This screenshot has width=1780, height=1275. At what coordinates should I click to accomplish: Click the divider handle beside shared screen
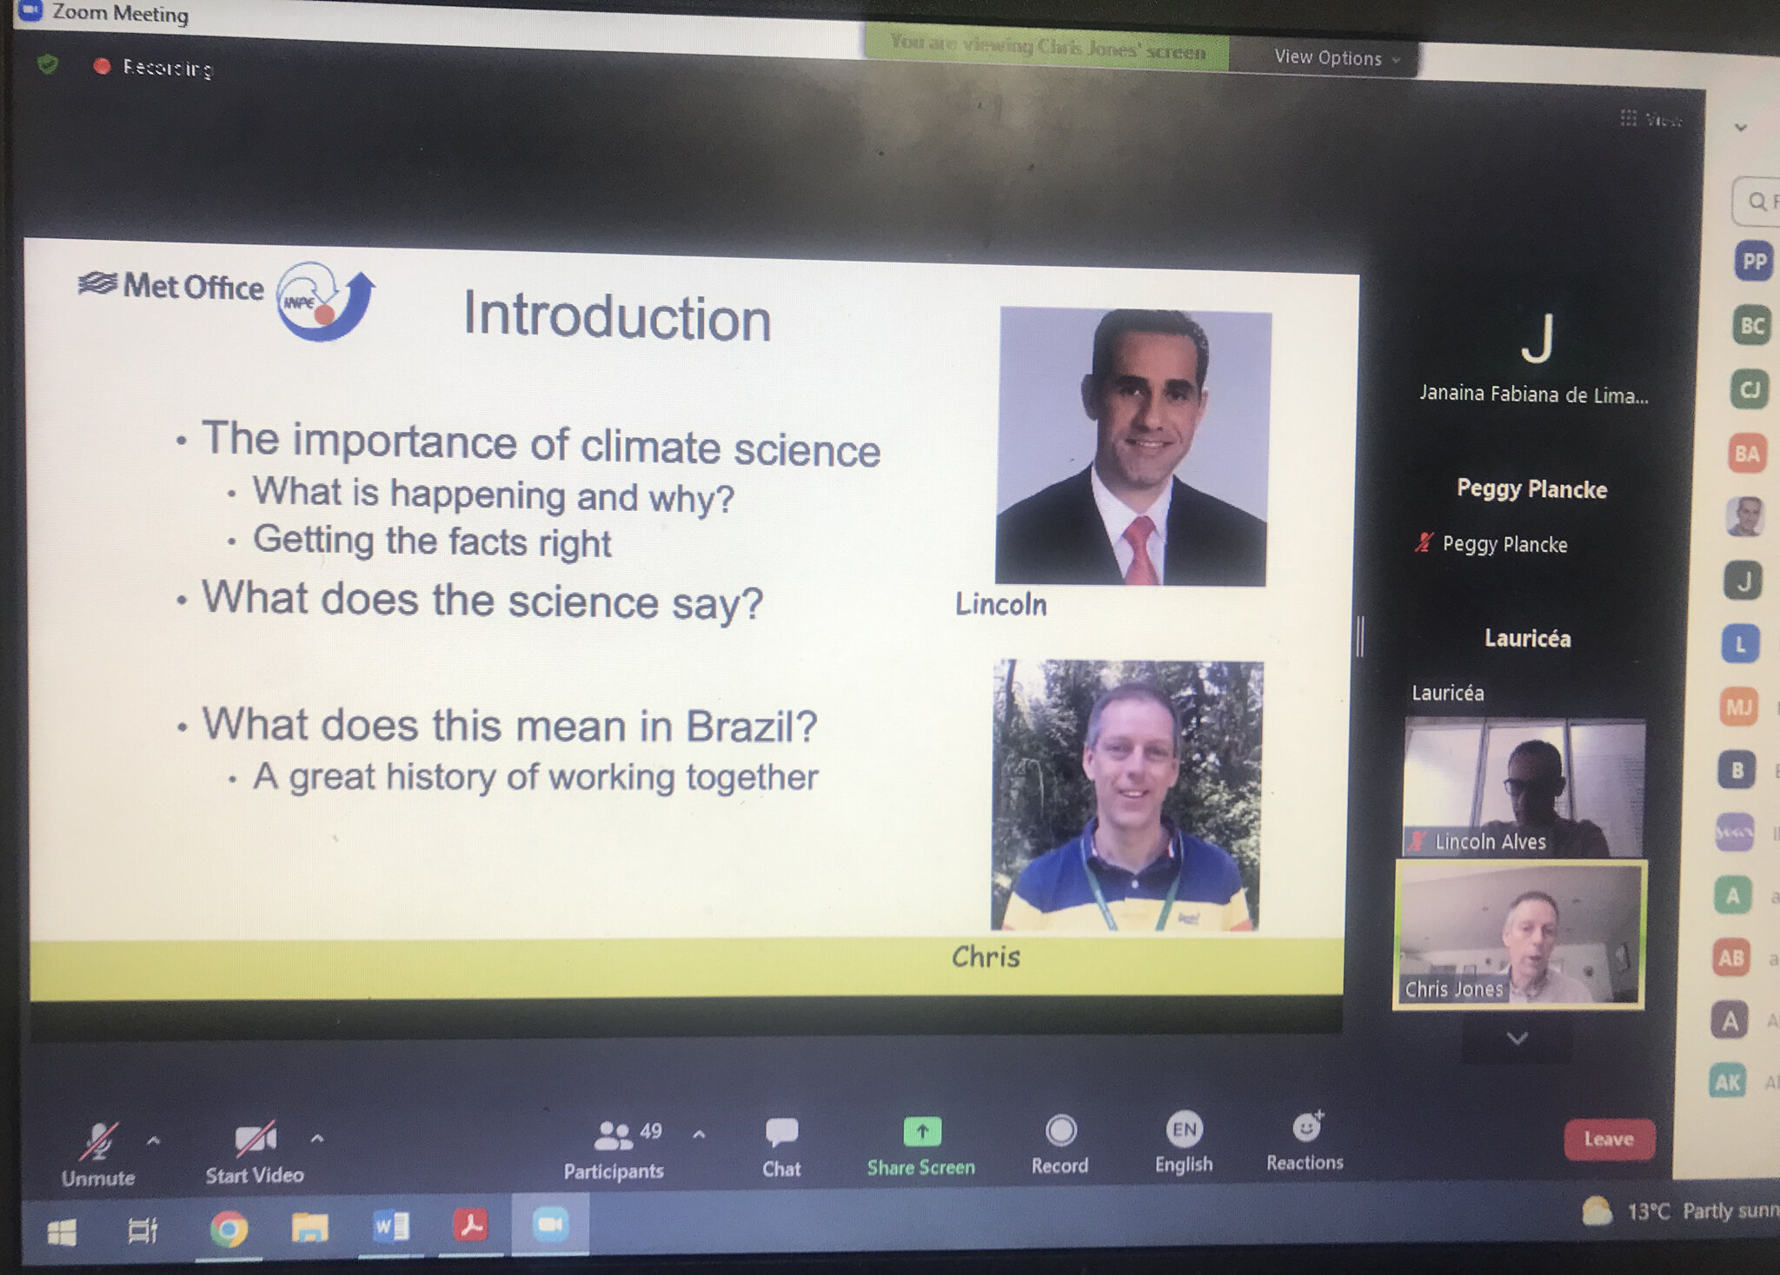click(x=1360, y=636)
